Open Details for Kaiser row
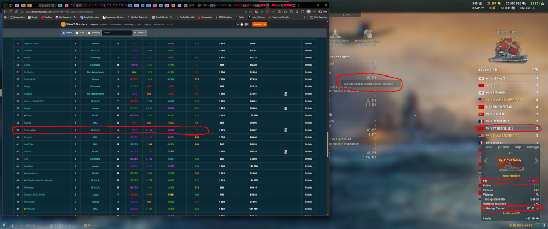The height and width of the screenshot is (229, 548). 308,58
